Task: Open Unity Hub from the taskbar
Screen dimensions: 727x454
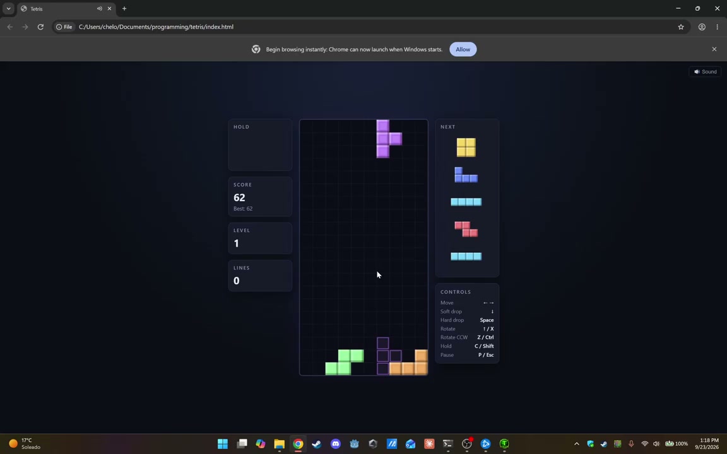Action: click(x=373, y=444)
